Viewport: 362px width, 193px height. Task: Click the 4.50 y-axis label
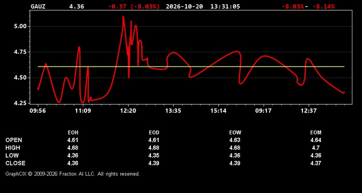(21, 78)
